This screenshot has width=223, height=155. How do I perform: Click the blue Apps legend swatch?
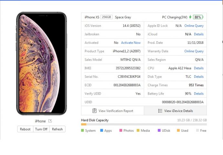[101, 130]
